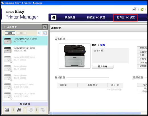The height and width of the screenshot is (116, 148).
Task: Switch printer list to detailed view icon
Action: [x=45, y=33]
